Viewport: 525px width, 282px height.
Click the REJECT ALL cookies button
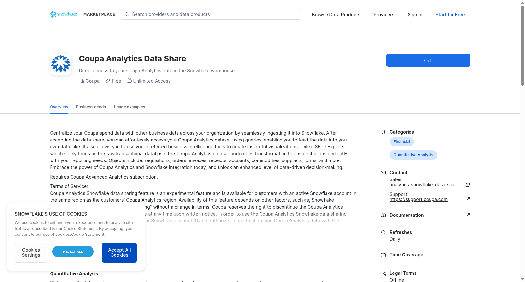pos(73,252)
